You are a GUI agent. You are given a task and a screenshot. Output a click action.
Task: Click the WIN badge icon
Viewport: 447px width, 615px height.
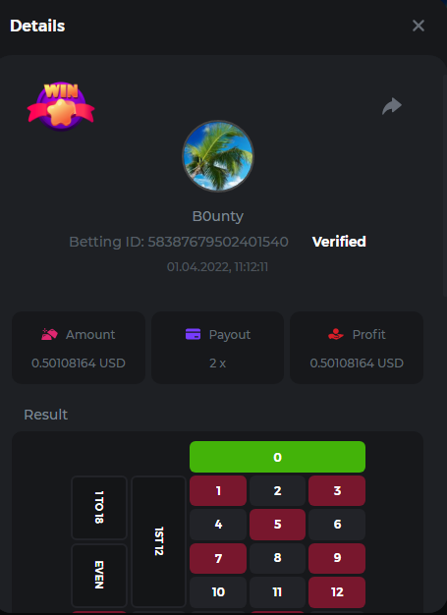(x=61, y=106)
